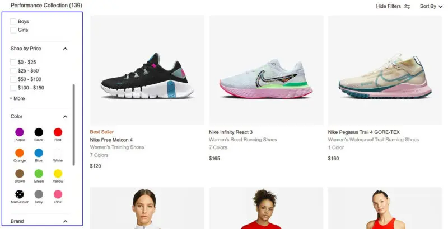The image size is (448, 229).
Task: Tick the Boys checkbox
Action: pyautogui.click(x=13, y=21)
